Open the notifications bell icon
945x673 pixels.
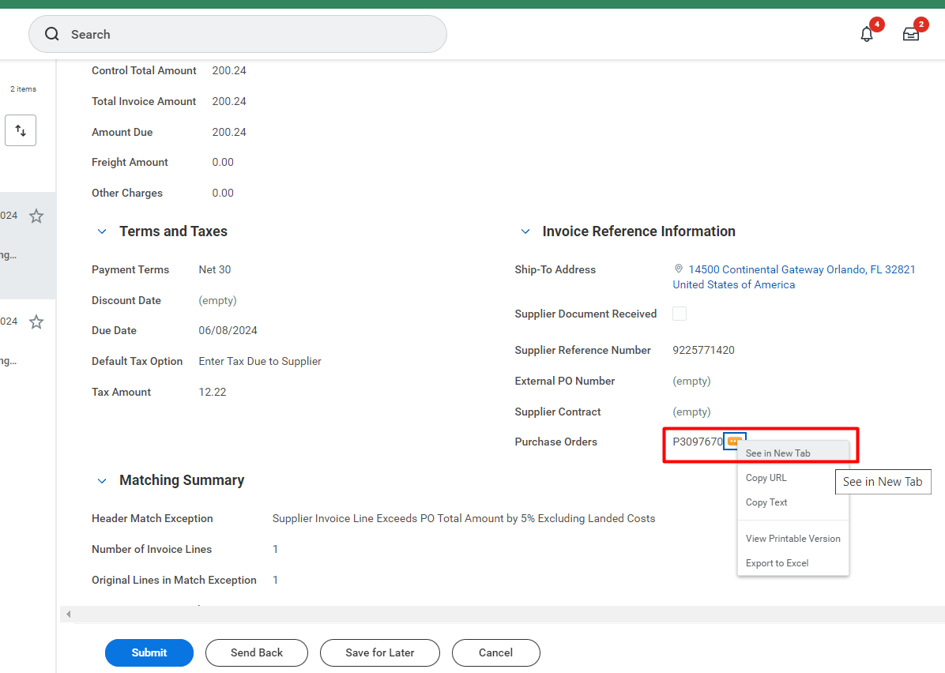tap(867, 35)
